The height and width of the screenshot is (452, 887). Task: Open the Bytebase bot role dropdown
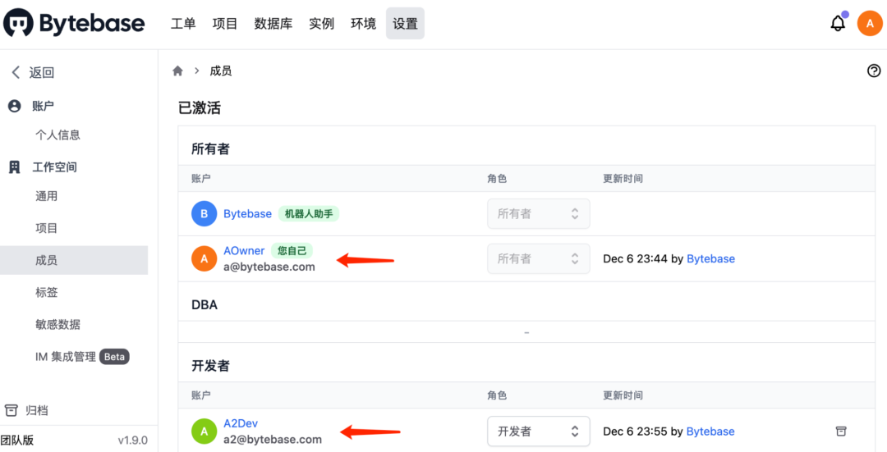(539, 213)
